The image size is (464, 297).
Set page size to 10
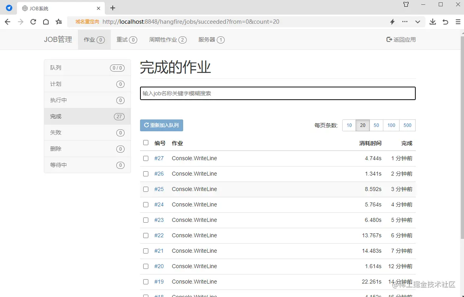[349, 125]
